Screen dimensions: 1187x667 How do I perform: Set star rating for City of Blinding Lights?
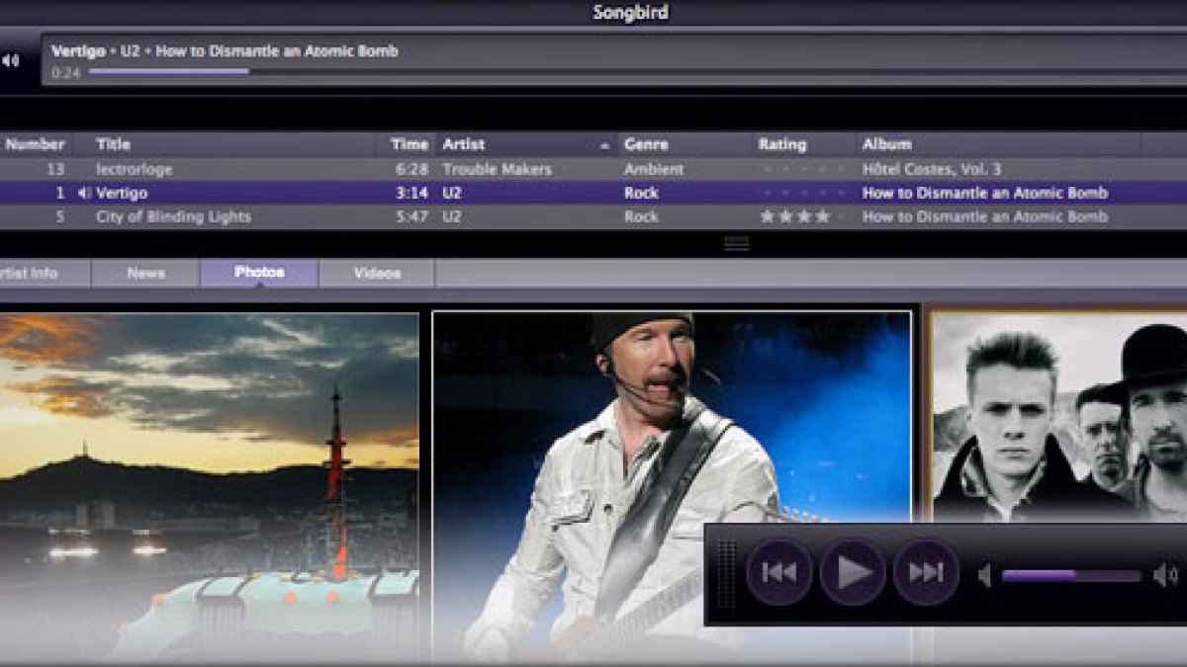[x=804, y=217]
